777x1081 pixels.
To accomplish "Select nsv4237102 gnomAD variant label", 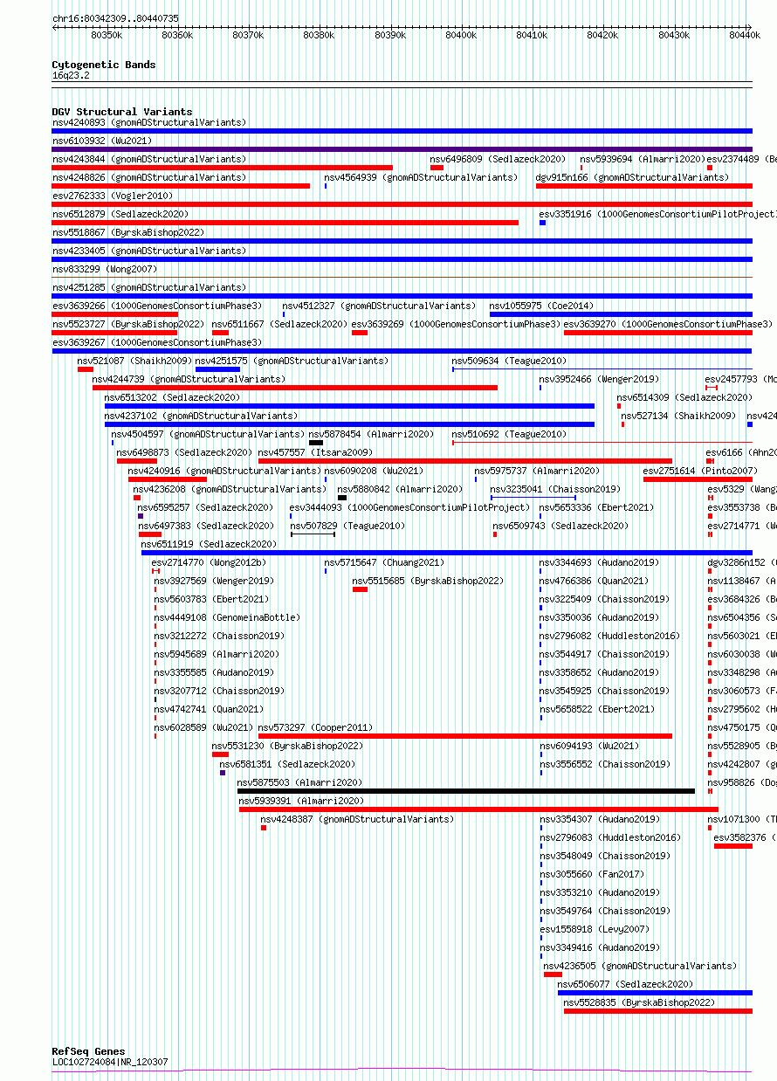I will (201, 416).
